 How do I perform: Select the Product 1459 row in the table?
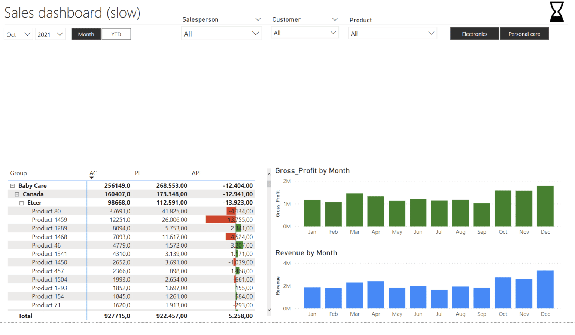(49, 219)
